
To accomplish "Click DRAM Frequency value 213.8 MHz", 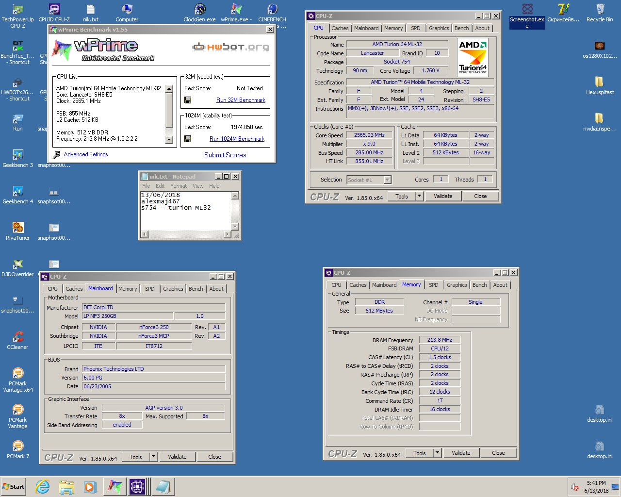I will pos(440,340).
